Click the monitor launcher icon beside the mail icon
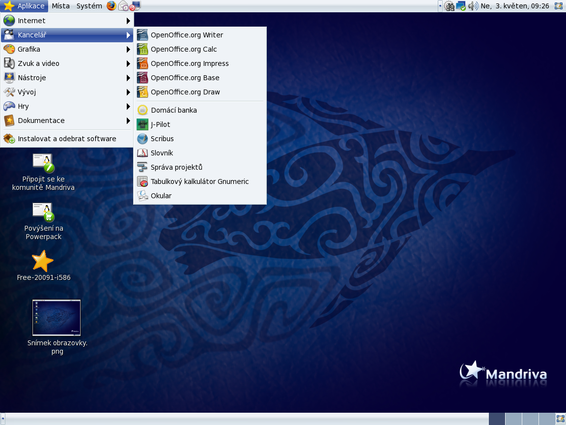Screen dimensions: 566x425 135,6
